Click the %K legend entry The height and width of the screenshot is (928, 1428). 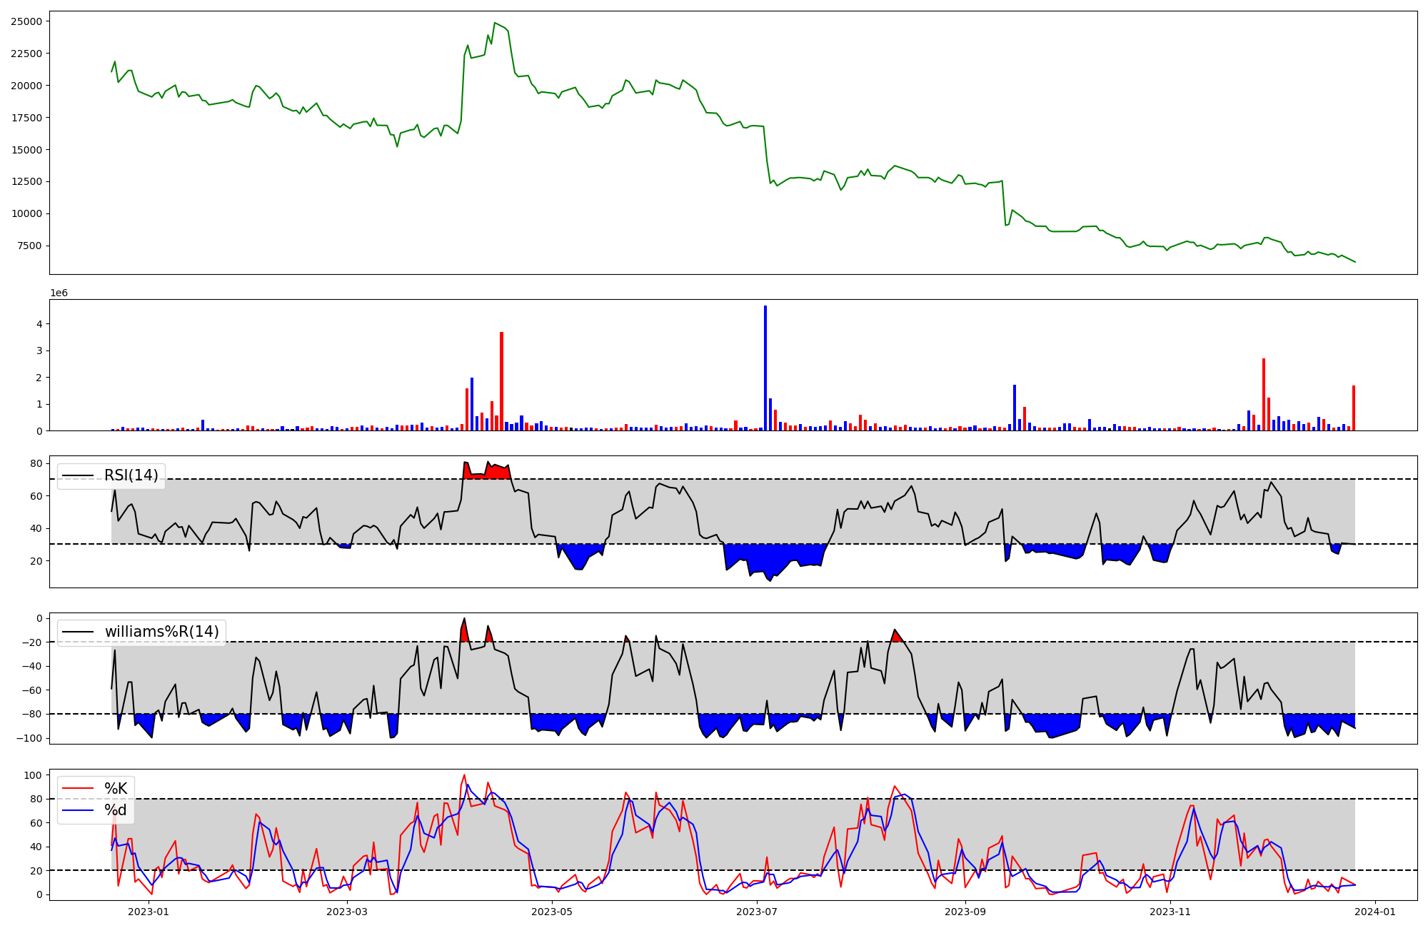(x=116, y=789)
